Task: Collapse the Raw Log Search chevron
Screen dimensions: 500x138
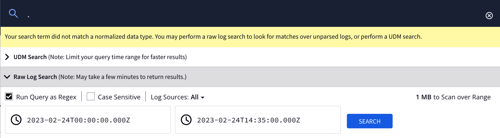Action: point(7,77)
